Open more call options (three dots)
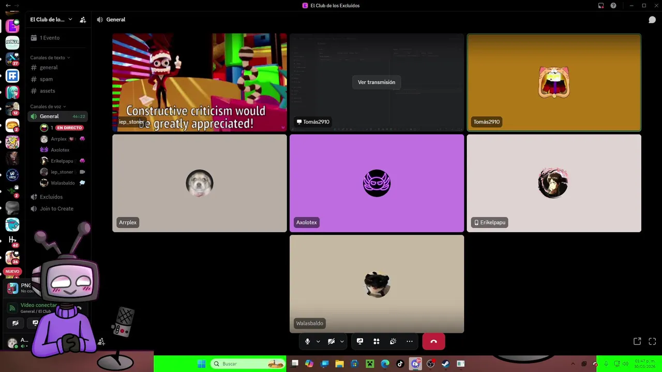The image size is (662, 372). pyautogui.click(x=410, y=342)
